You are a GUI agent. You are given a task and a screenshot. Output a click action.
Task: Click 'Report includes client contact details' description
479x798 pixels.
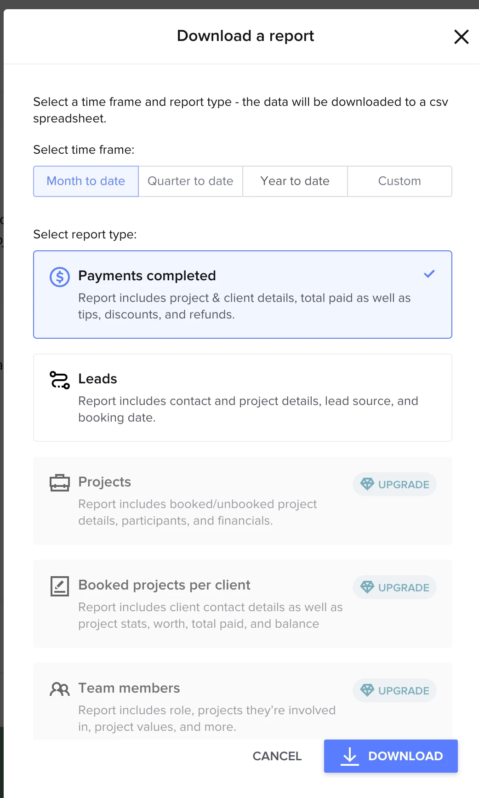211,615
